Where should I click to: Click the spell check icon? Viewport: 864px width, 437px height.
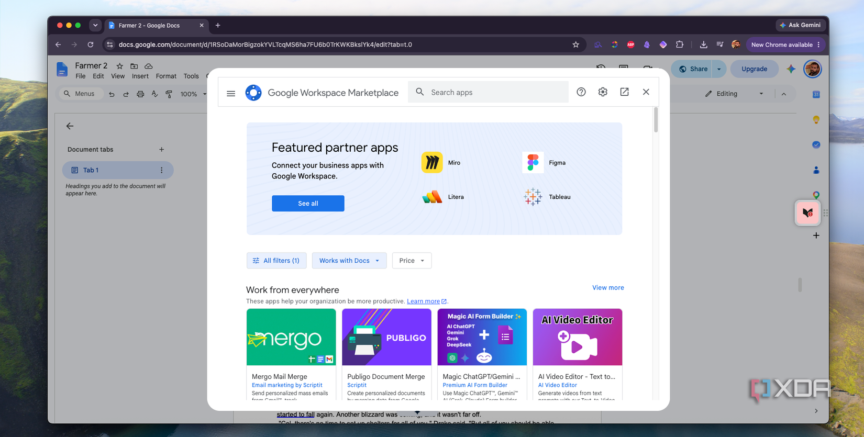154,94
